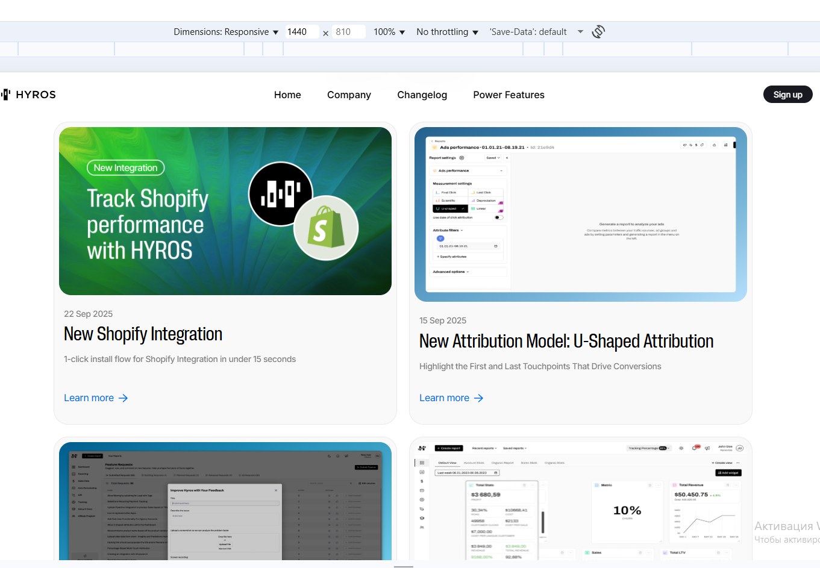This screenshot has height=568, width=820.
Task: Open the Power Features nav item
Action: coord(509,95)
